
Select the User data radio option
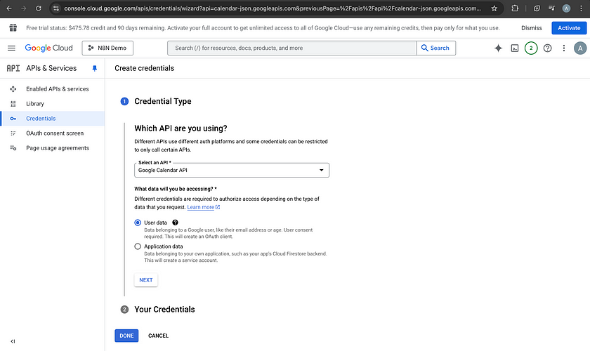click(138, 223)
